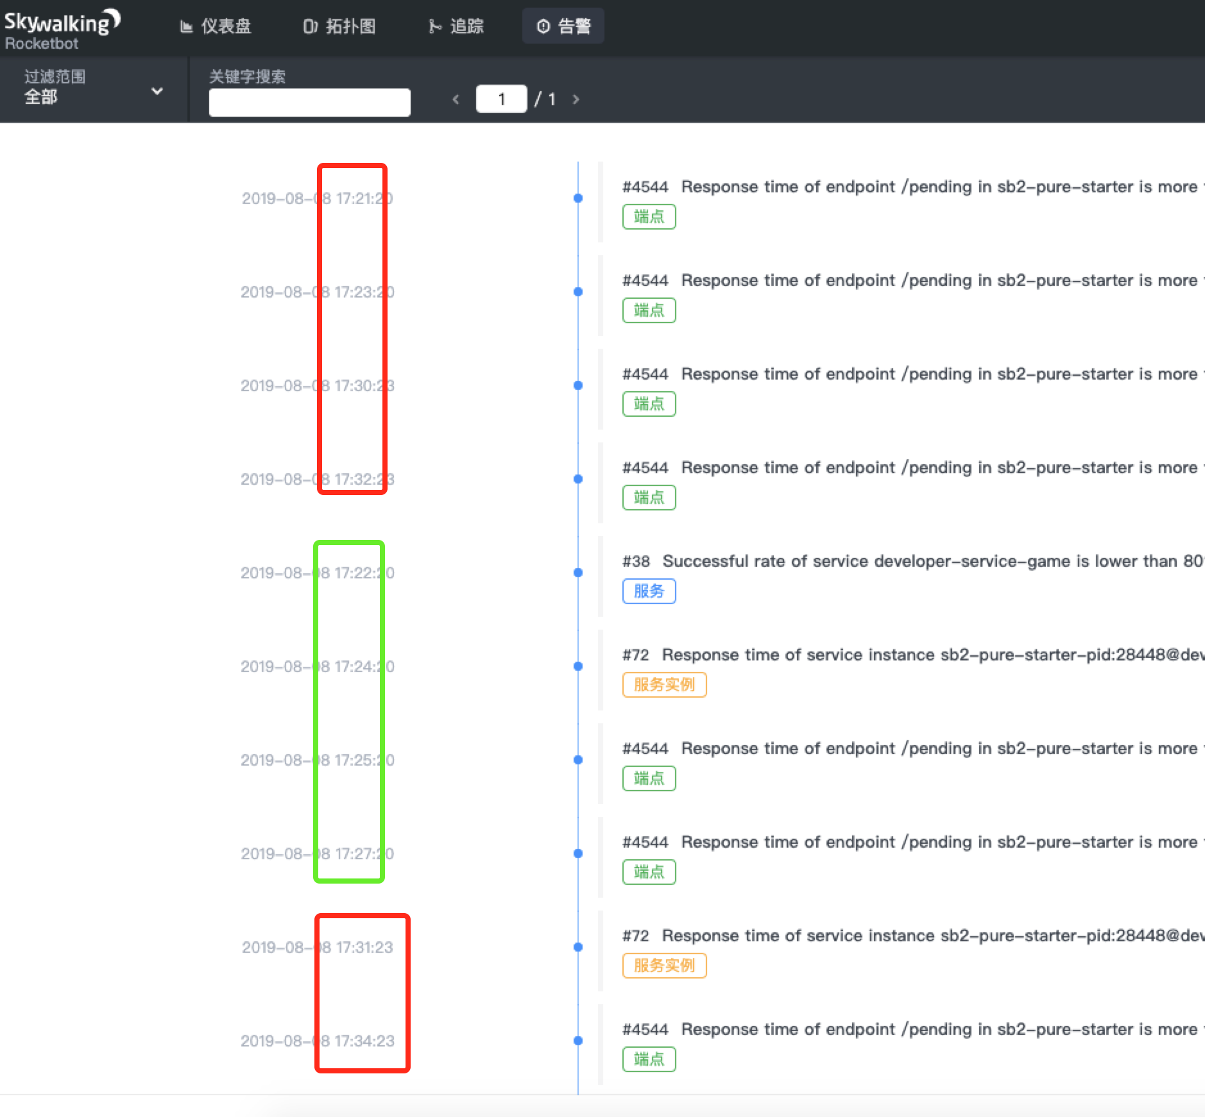Click the timestamp 2019-08-08 17:31:23
This screenshot has height=1117, width=1205.
tap(318, 948)
